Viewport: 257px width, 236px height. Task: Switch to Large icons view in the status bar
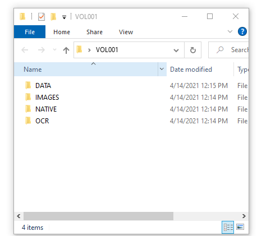(x=240, y=227)
